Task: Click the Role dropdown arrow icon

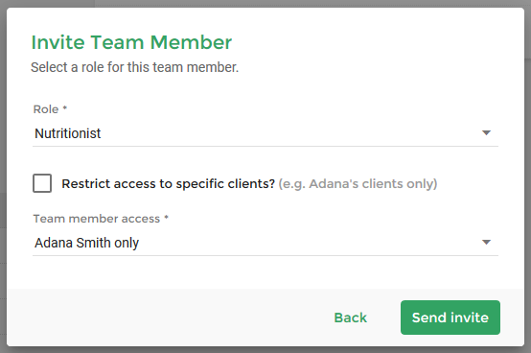Action: click(486, 132)
